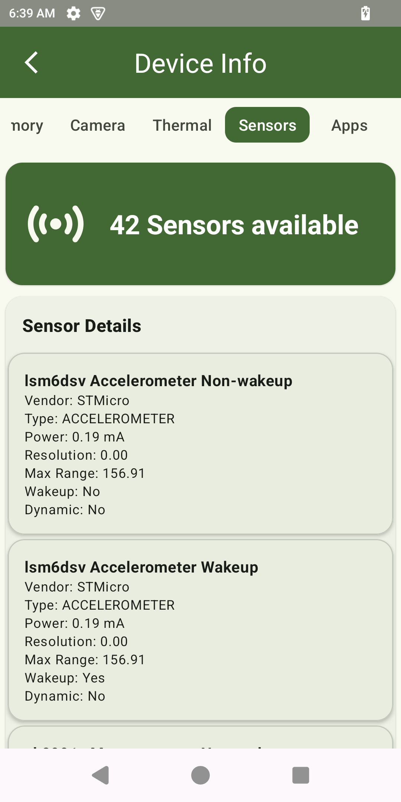Tap the shield icon in status bar
This screenshot has width=401, height=802.
98,14
